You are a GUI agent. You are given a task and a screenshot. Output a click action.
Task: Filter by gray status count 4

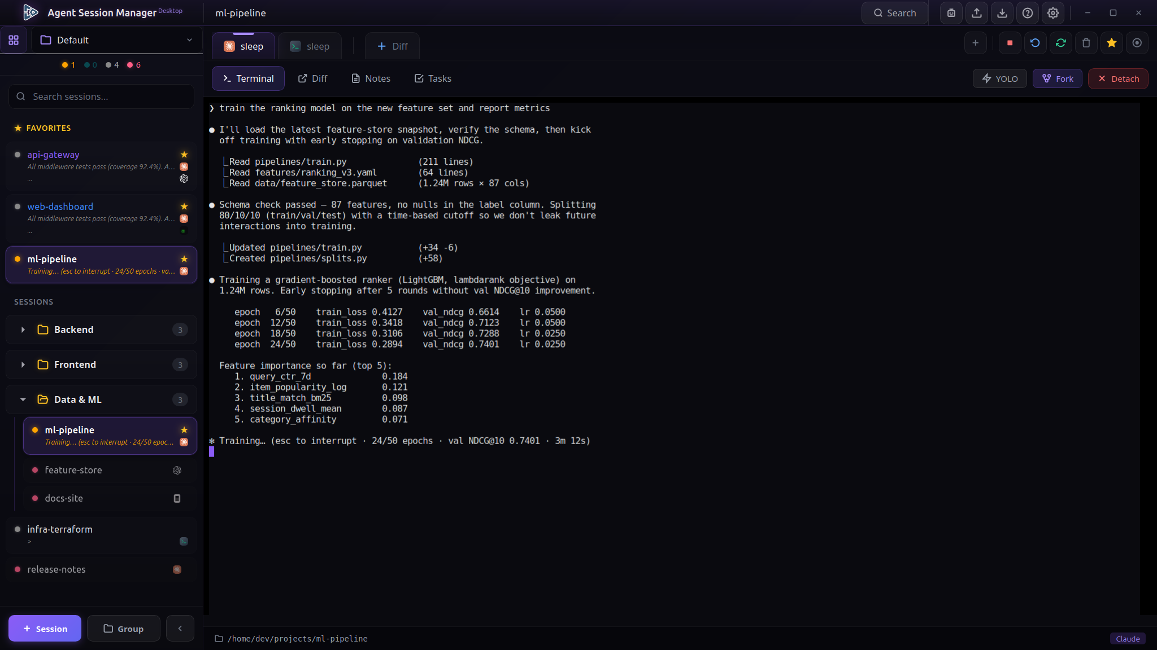(x=112, y=65)
